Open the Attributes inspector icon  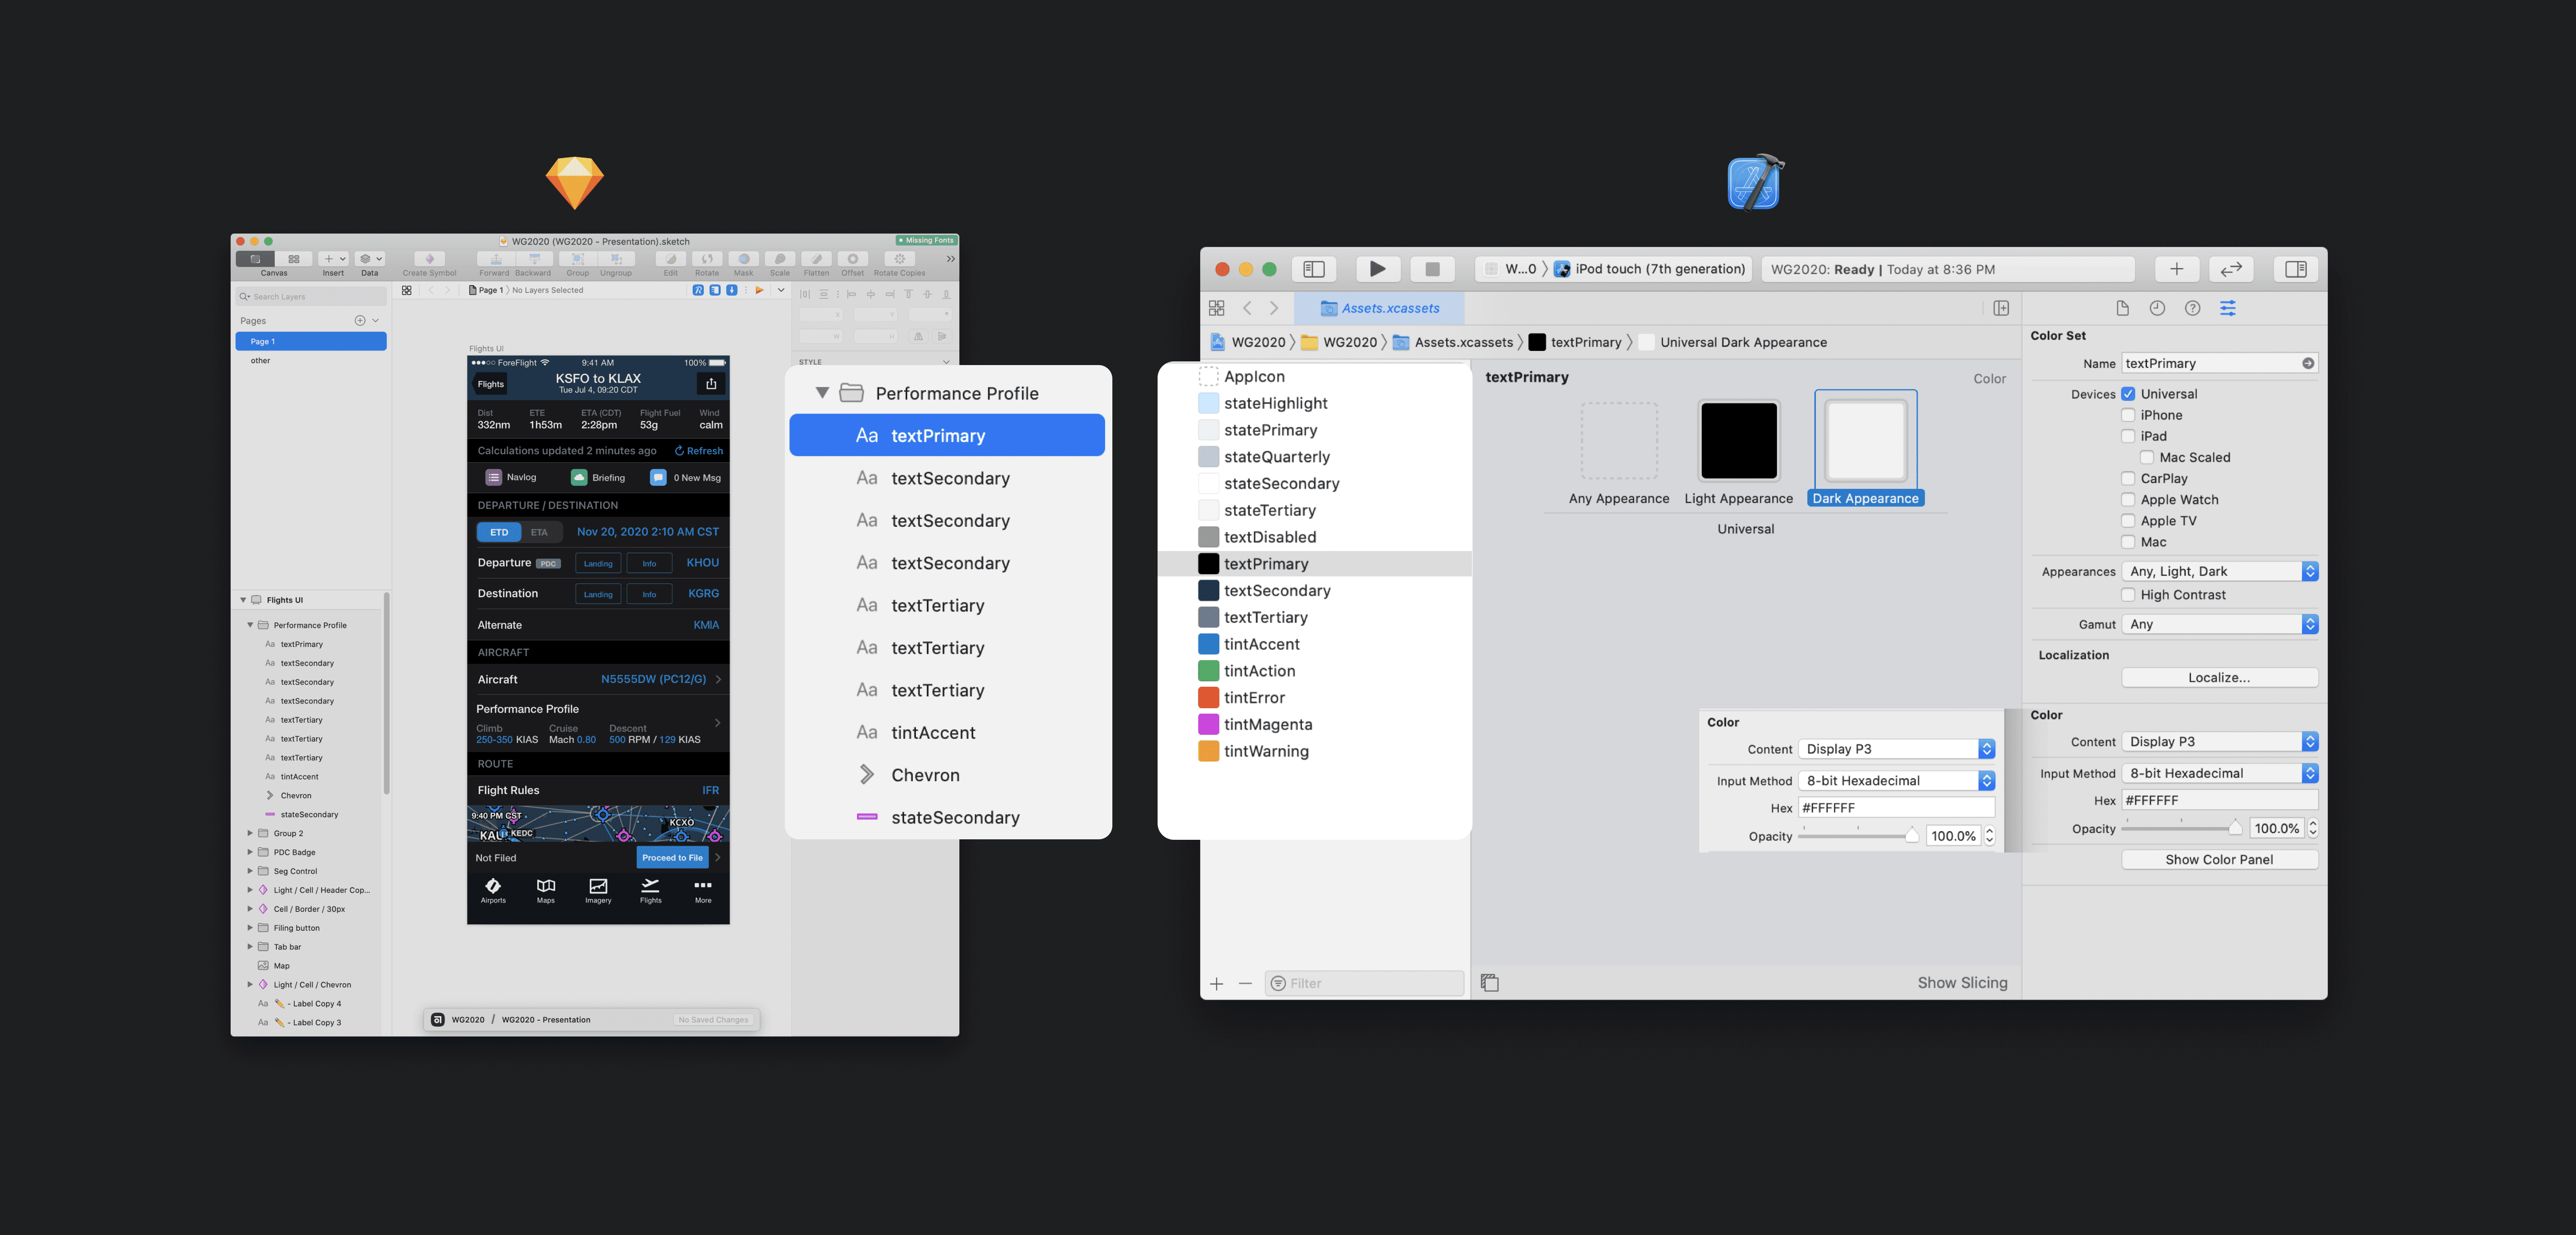click(x=2227, y=308)
